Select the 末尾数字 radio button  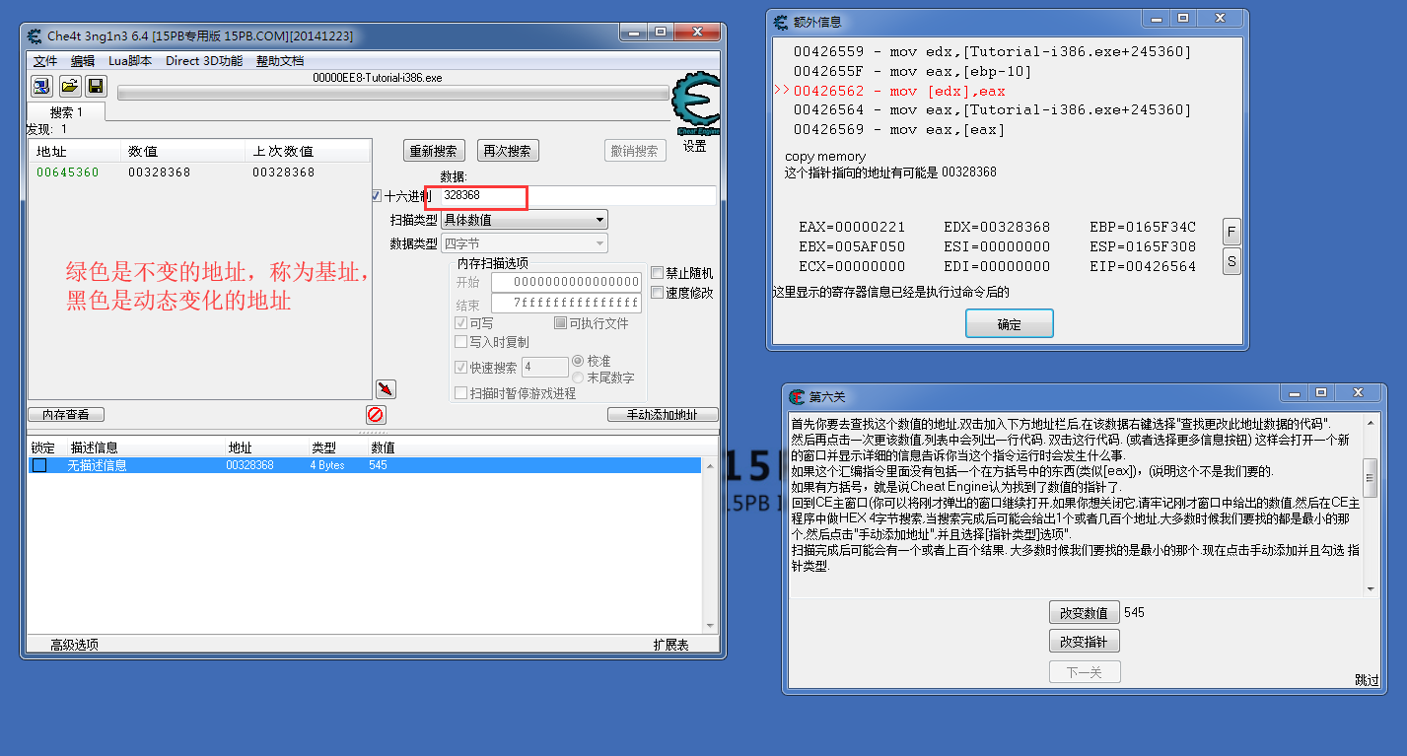point(578,377)
